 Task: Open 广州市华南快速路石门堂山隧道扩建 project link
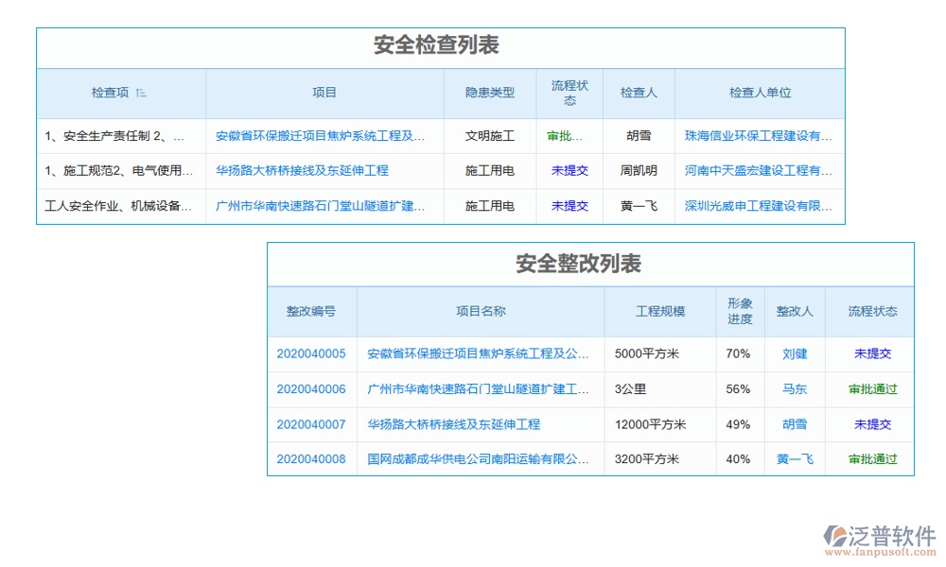coord(325,205)
